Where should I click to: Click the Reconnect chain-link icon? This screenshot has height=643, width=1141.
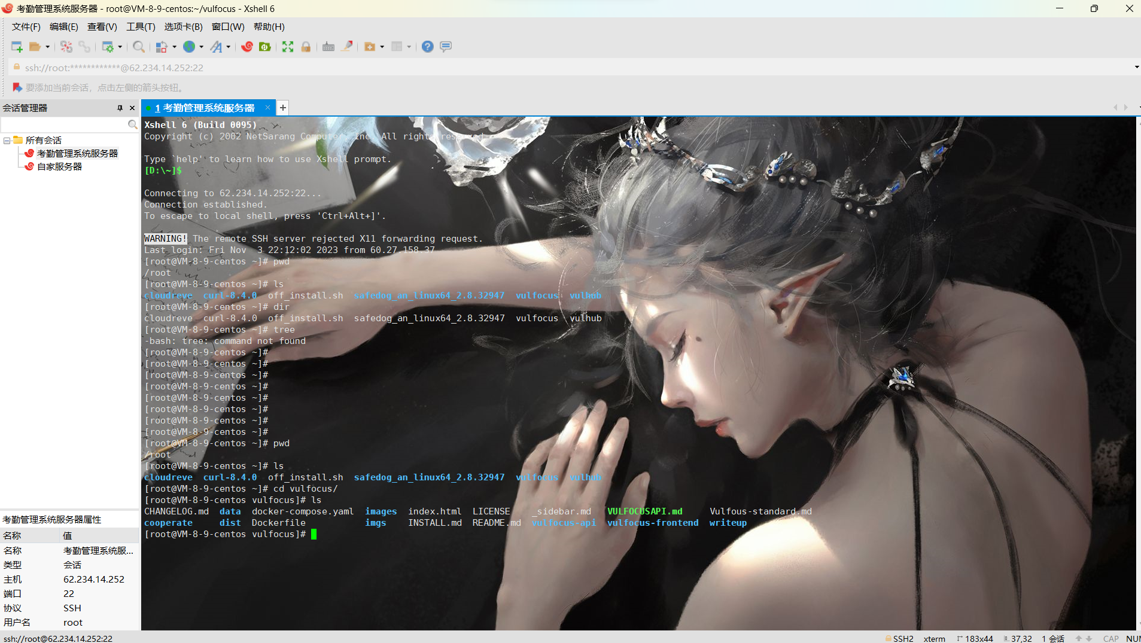click(x=84, y=47)
